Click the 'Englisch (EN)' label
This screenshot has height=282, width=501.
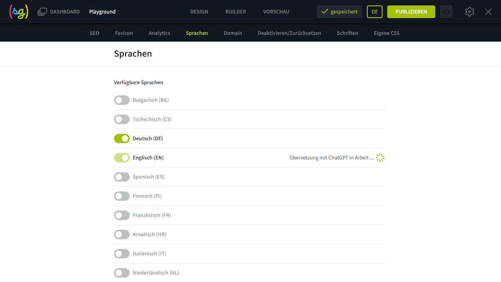point(148,157)
